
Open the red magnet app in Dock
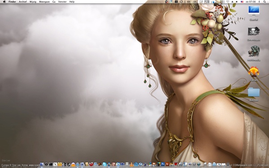pos(91,164)
